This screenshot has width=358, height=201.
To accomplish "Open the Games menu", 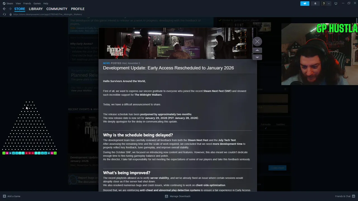I will (x=37, y=3).
